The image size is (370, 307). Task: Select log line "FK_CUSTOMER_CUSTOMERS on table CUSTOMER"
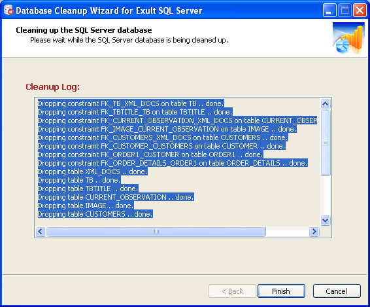tap(161, 146)
